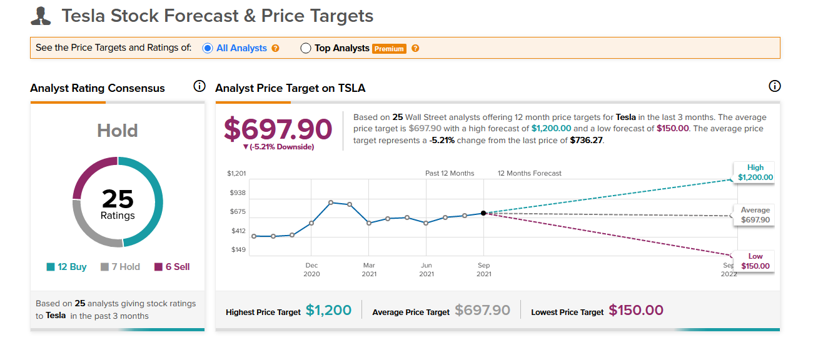818x350 pixels.
Task: Click the help icon next to All Analysts
Action: [275, 48]
